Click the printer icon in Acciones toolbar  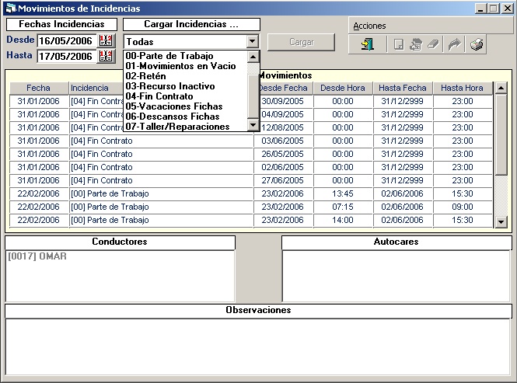477,44
